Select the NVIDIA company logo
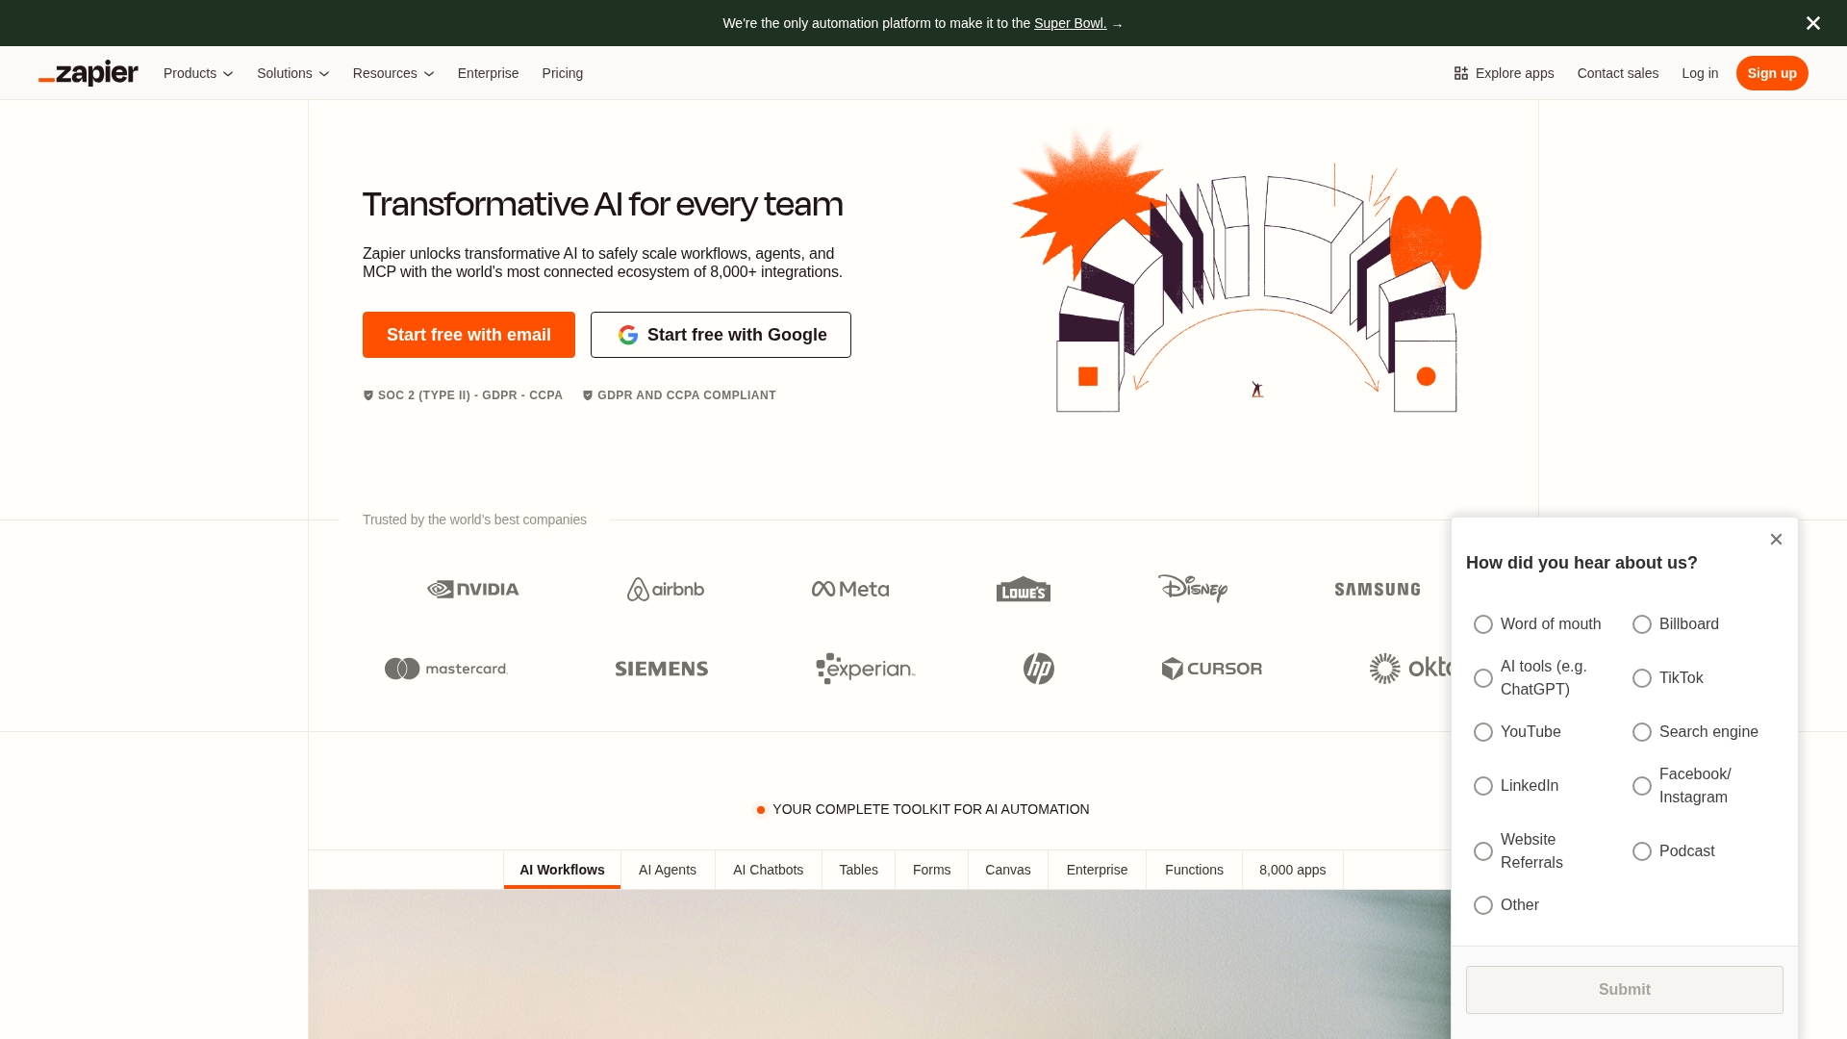The height and width of the screenshot is (1039, 1847). (473, 589)
